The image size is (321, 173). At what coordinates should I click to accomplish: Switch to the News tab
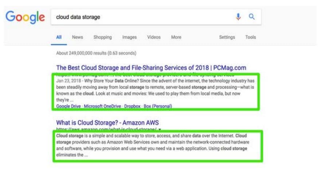coord(77,37)
